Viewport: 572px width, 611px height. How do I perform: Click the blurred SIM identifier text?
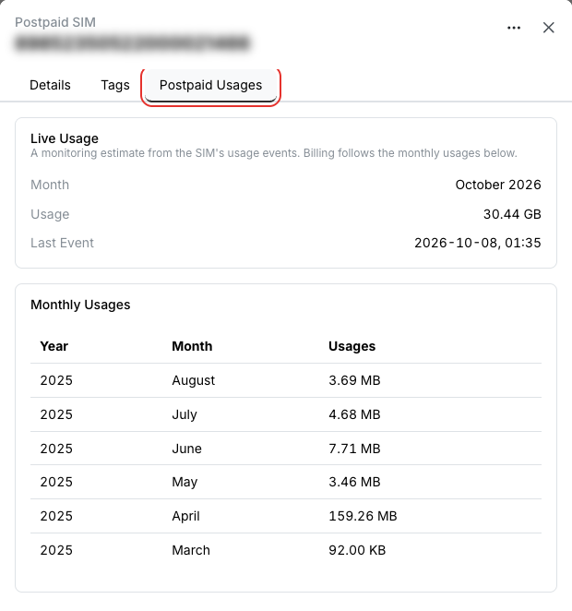point(132,42)
